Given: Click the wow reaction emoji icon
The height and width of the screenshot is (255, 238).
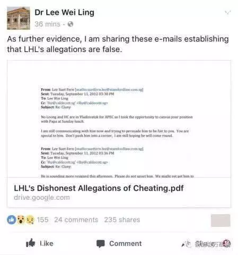Looking at the screenshot, I should point(21,220).
